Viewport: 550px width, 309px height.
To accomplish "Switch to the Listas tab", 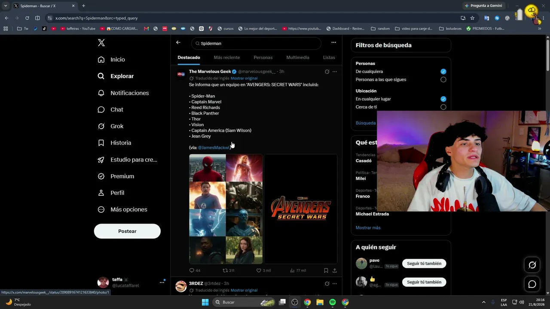I will 329,58.
